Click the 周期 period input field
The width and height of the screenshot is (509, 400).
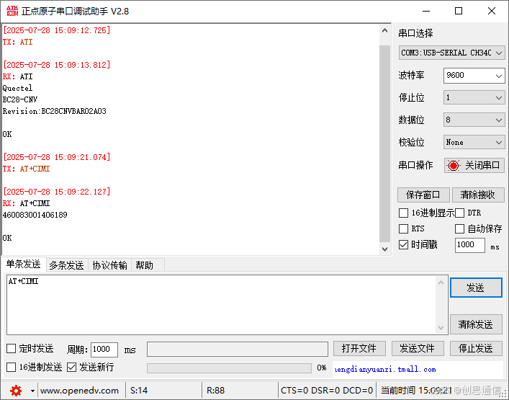pyautogui.click(x=104, y=350)
